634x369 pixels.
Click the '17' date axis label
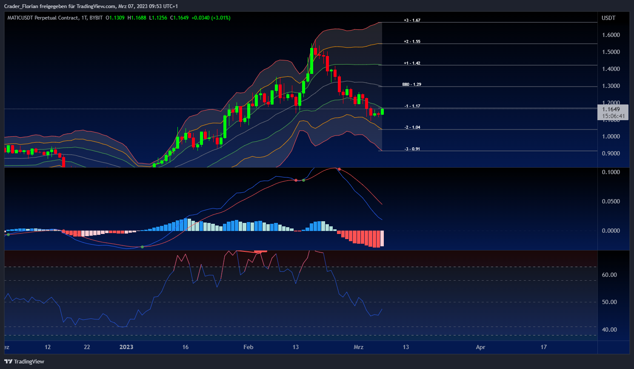[x=544, y=347]
